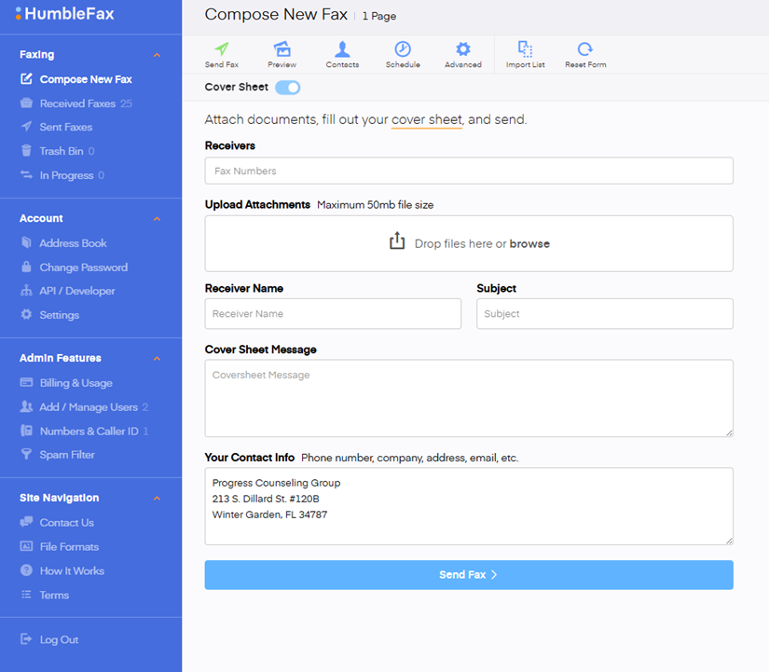
Task: Collapse the Site Navigation section
Action: 157,499
